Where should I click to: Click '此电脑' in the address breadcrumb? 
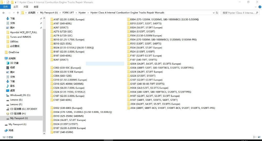click(x=32, y=13)
